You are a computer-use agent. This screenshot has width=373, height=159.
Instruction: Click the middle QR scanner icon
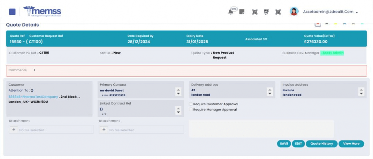[x=266, y=12]
